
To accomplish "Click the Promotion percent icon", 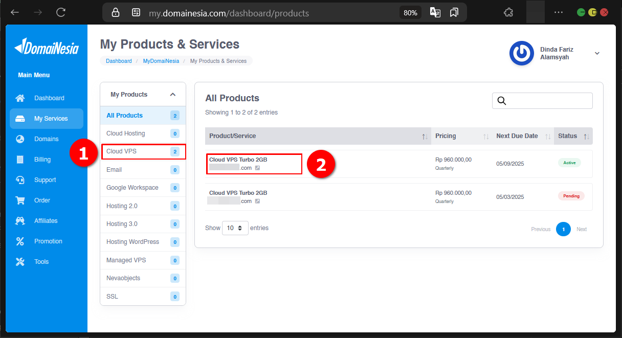I will click(x=20, y=241).
